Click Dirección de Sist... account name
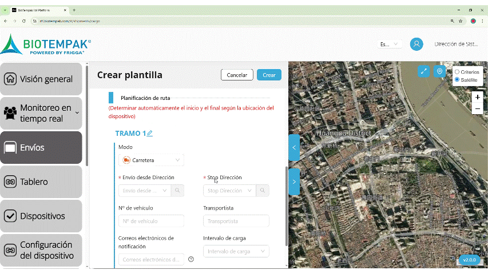Screen dimensions: 488x274 click(x=456, y=44)
